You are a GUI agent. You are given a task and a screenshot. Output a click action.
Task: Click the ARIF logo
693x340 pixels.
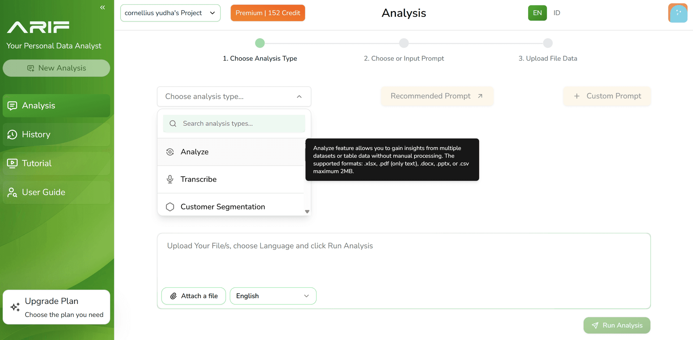click(x=38, y=27)
